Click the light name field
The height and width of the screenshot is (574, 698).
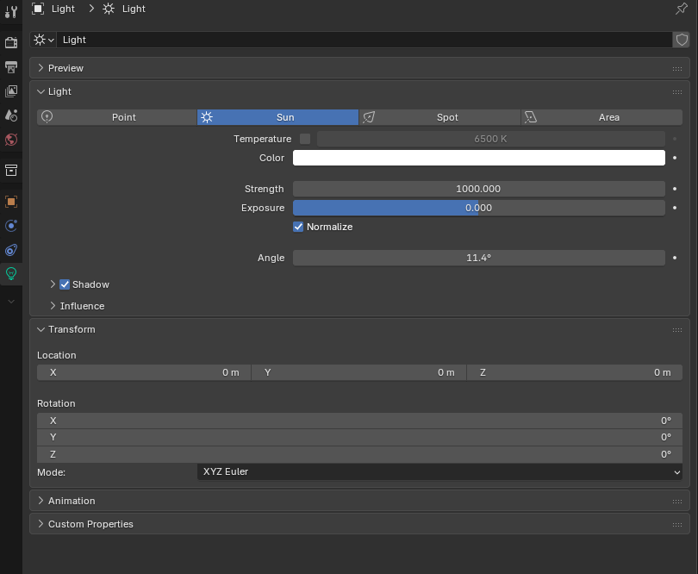coord(365,40)
